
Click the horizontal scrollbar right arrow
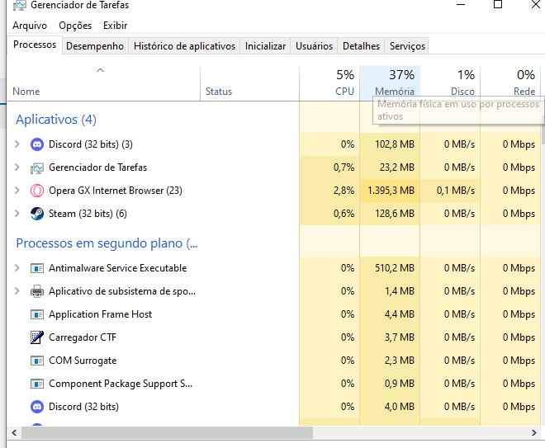(534, 432)
